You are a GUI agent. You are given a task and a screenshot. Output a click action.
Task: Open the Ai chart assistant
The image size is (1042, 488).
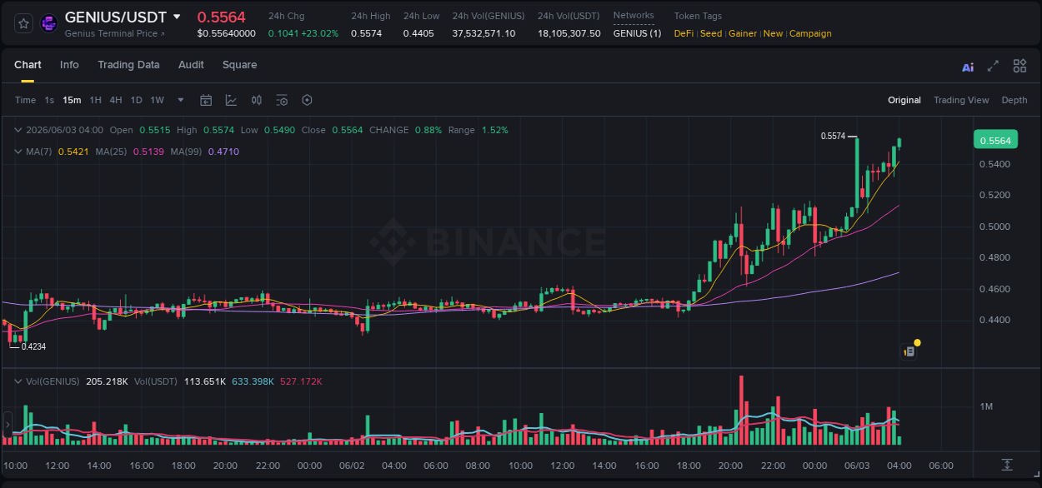coord(968,67)
